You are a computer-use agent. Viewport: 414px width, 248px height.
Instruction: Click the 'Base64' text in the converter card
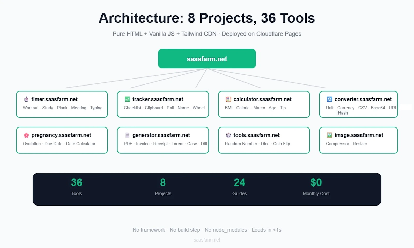tap(378, 108)
